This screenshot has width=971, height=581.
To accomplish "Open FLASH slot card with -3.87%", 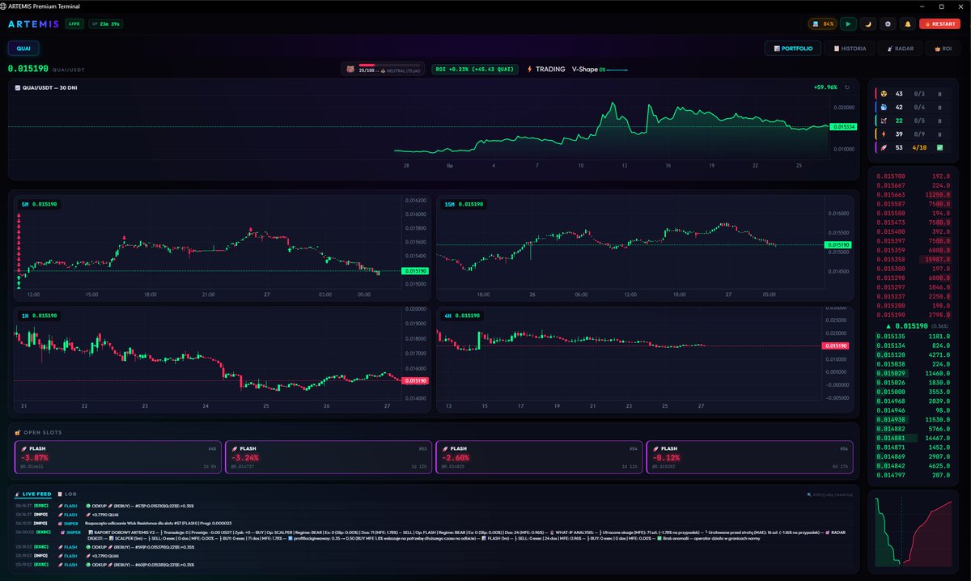I will coord(118,457).
